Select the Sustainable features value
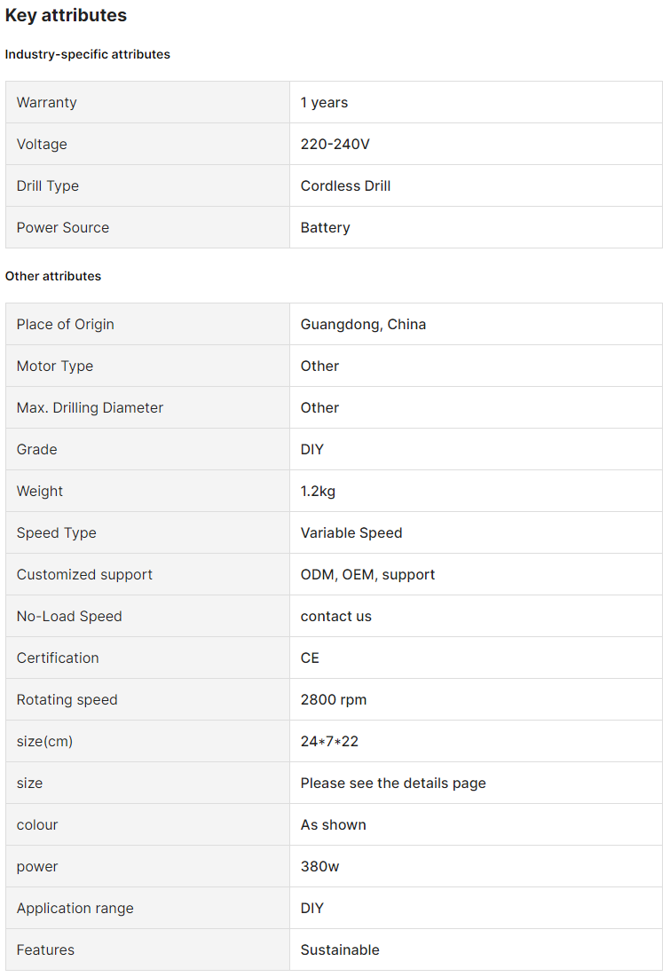The width and height of the screenshot is (670, 977). pyautogui.click(x=340, y=950)
